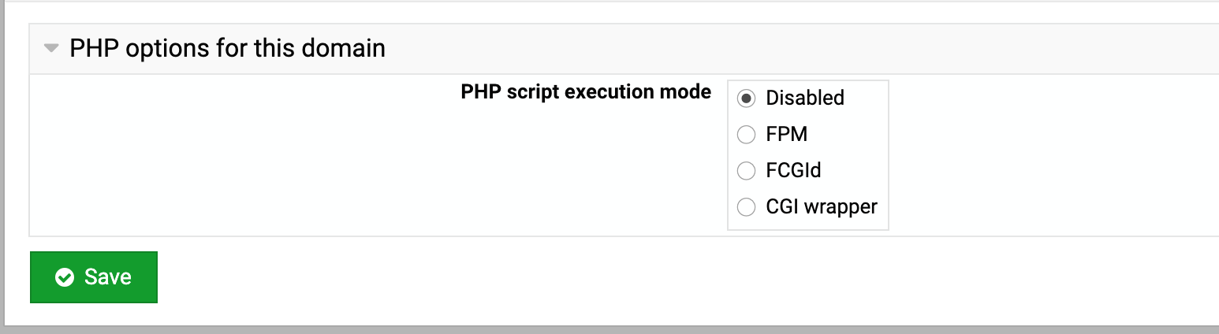Click the "PHP script execution mode" field label
The height and width of the screenshot is (334, 1219).
[586, 92]
